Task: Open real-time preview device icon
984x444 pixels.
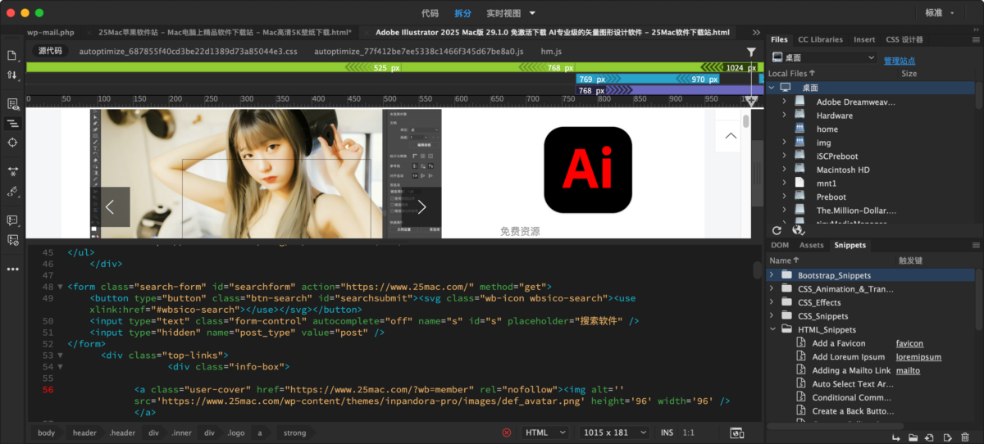Action: (736, 433)
